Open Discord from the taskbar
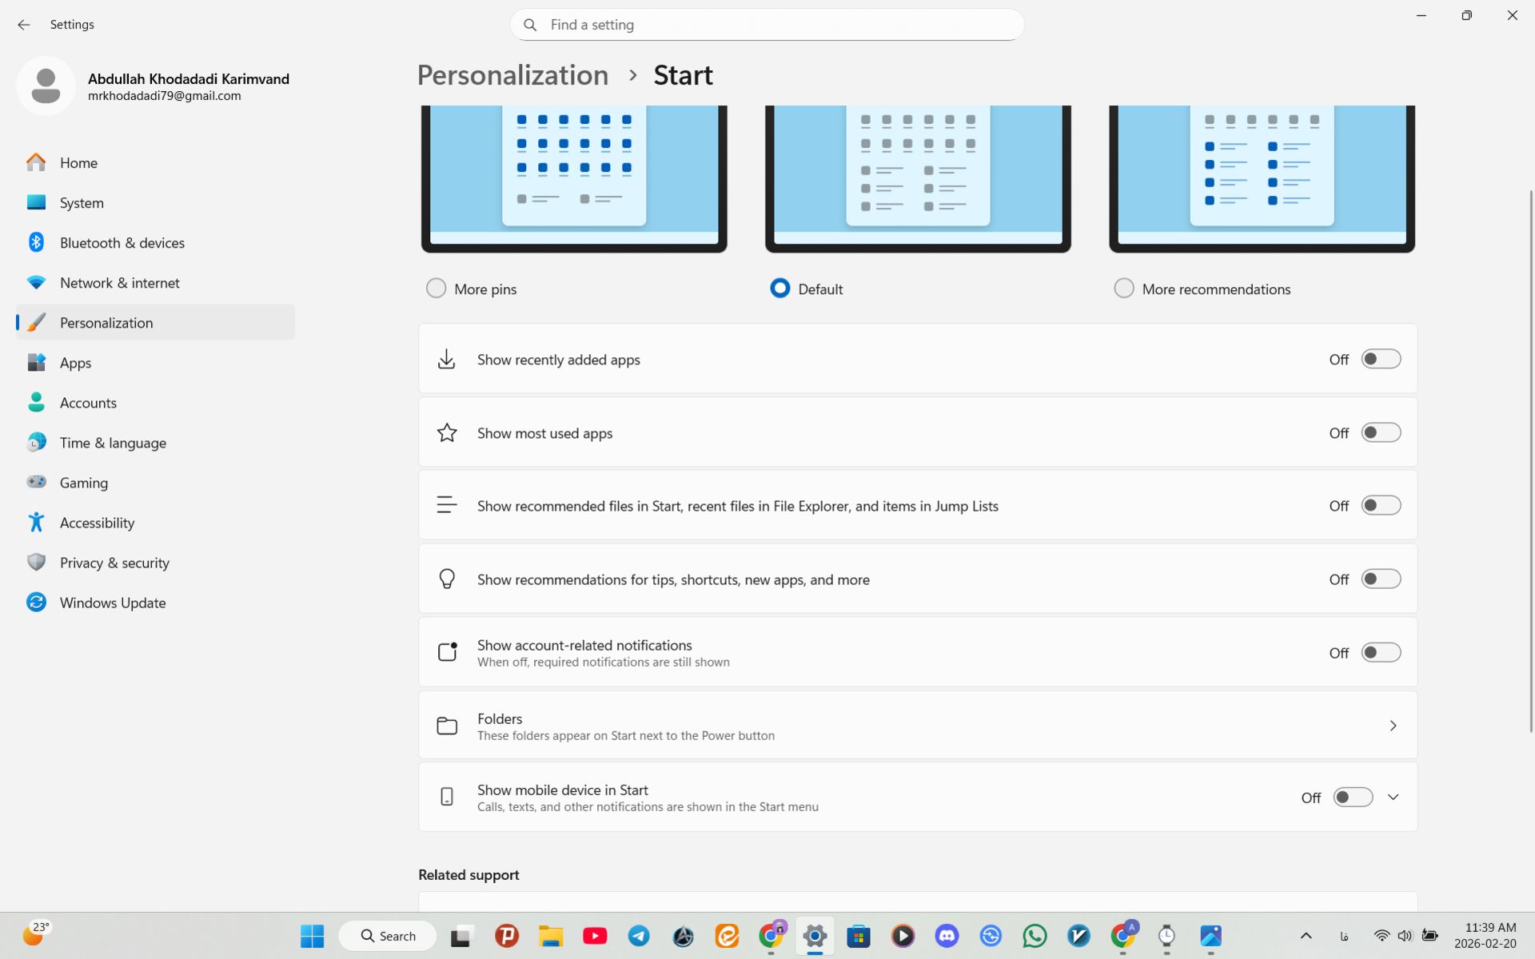The image size is (1535, 959). click(947, 936)
